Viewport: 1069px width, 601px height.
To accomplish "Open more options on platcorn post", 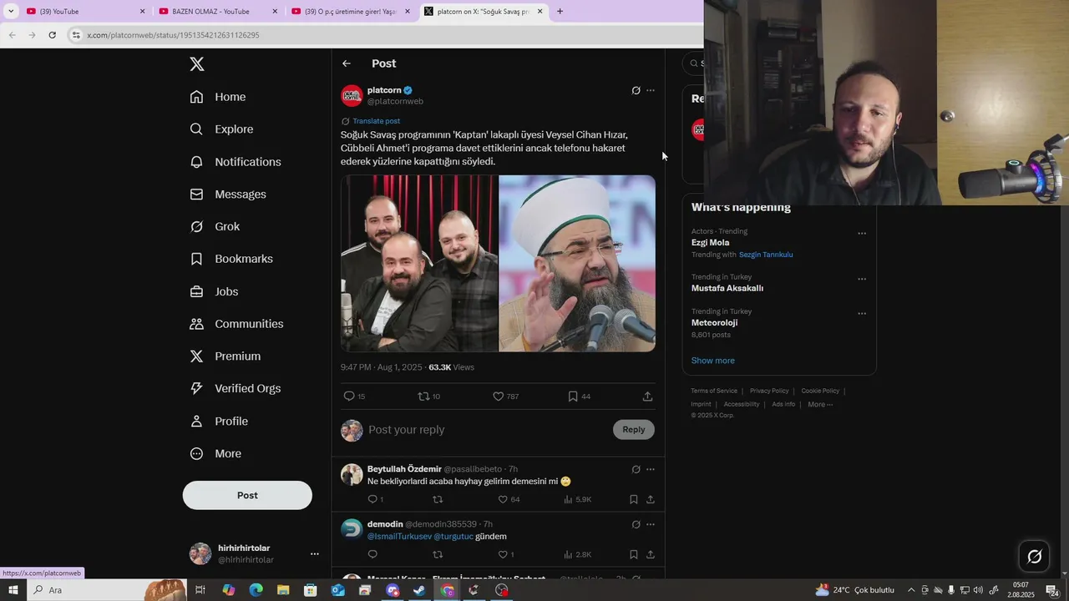I will tap(651, 90).
